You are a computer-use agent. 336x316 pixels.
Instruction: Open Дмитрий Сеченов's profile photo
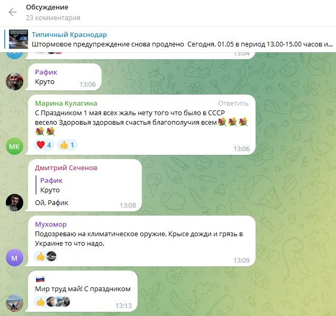14,202
